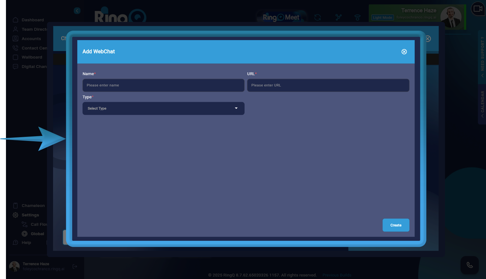Switch to Light Mode
Viewport: 486px width, 279px height.
click(382, 17)
